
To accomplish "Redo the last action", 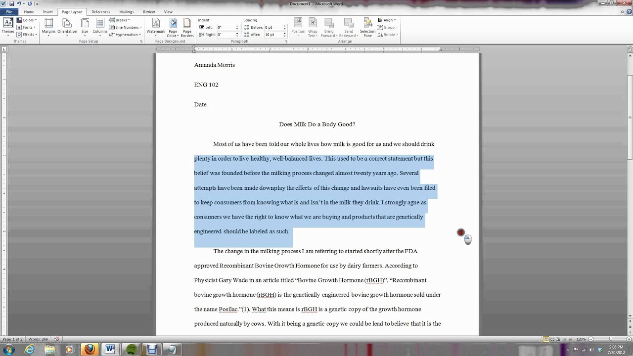I will click(30, 3).
